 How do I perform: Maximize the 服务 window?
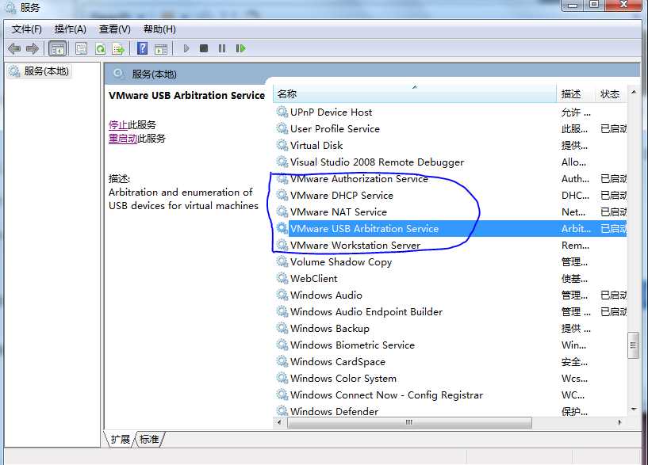pos(594,5)
